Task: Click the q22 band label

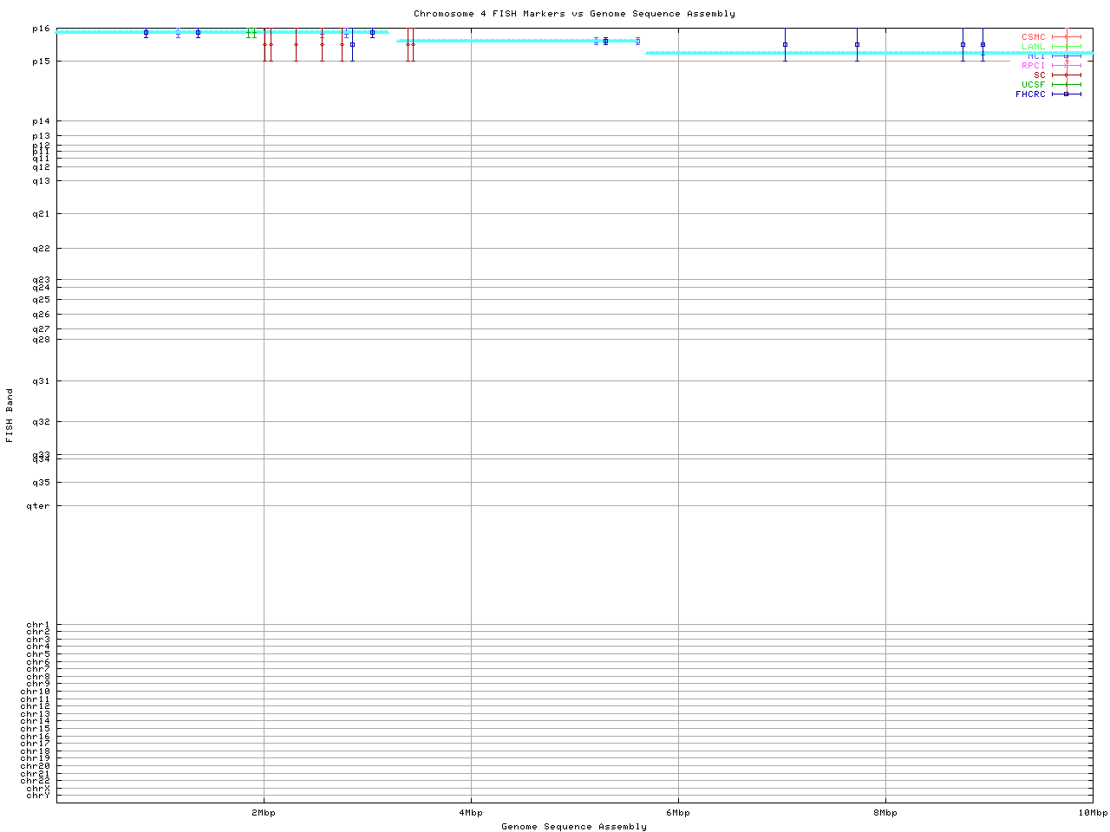Action: click(x=41, y=249)
